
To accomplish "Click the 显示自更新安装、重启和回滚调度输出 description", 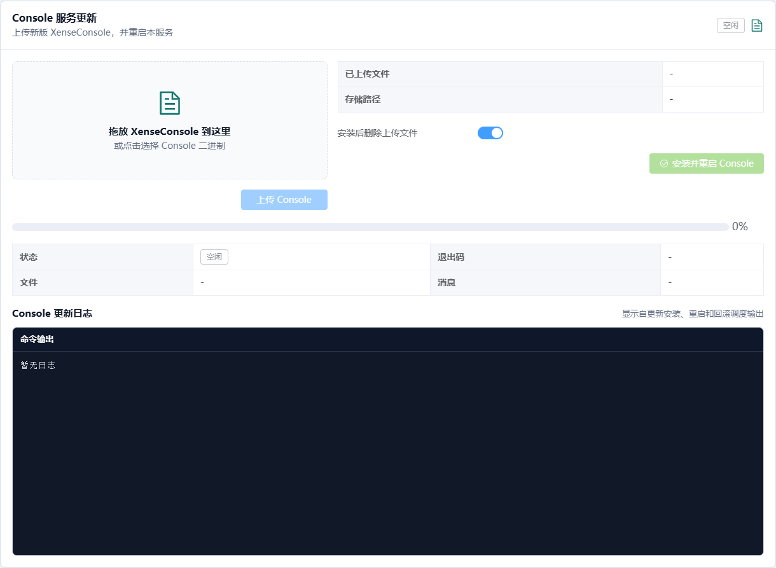I will click(693, 314).
